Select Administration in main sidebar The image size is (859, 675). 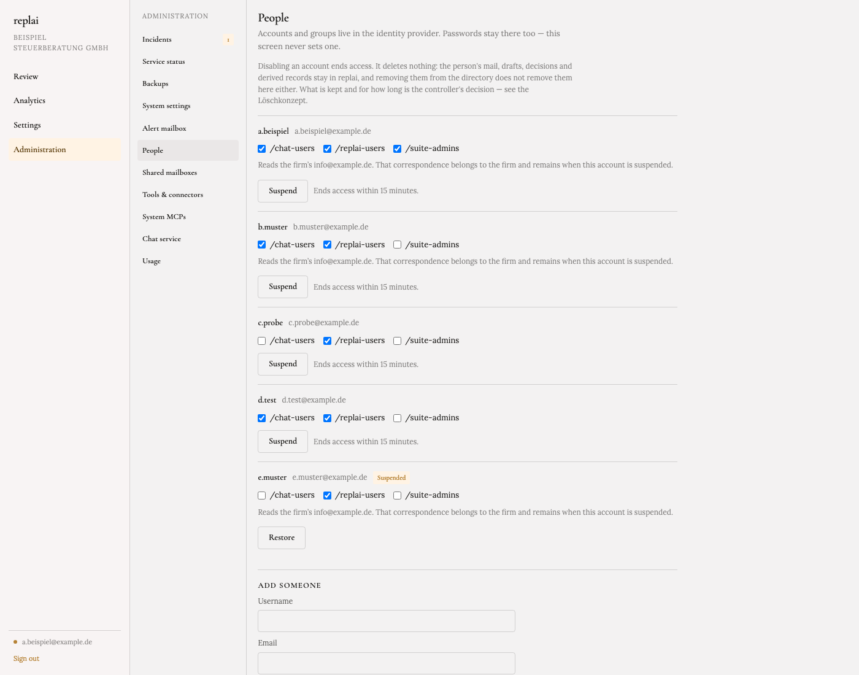(x=64, y=150)
